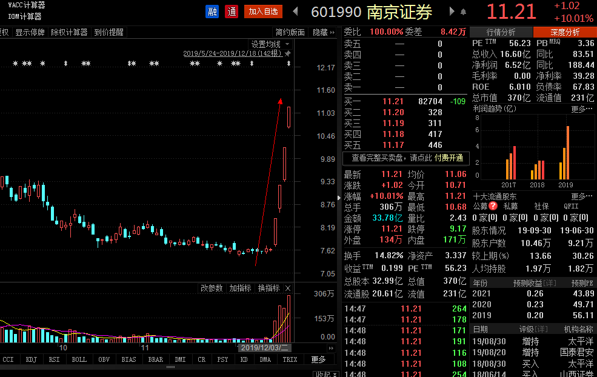The height and width of the screenshot is (377, 597).
Task: Click the 换手 value 14.82%
Action: coord(389,256)
